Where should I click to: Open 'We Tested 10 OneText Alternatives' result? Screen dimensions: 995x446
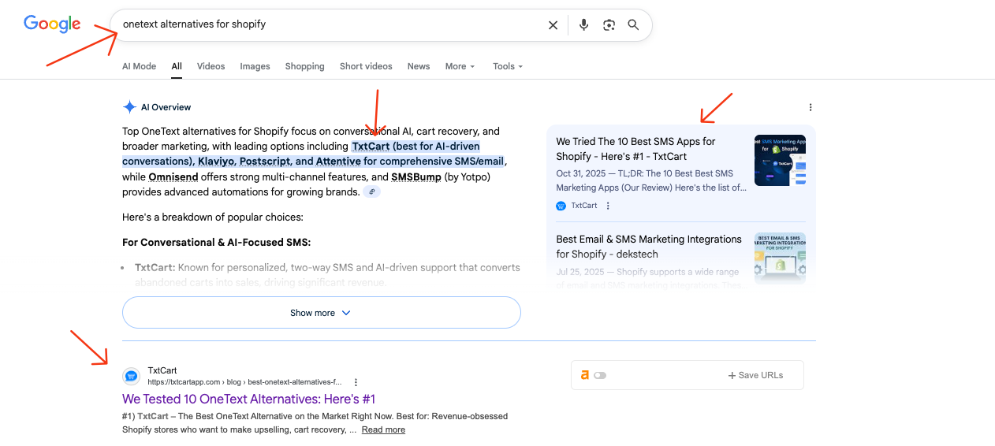click(248, 399)
